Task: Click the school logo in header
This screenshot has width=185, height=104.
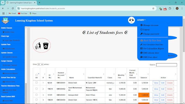Action: (5, 20)
